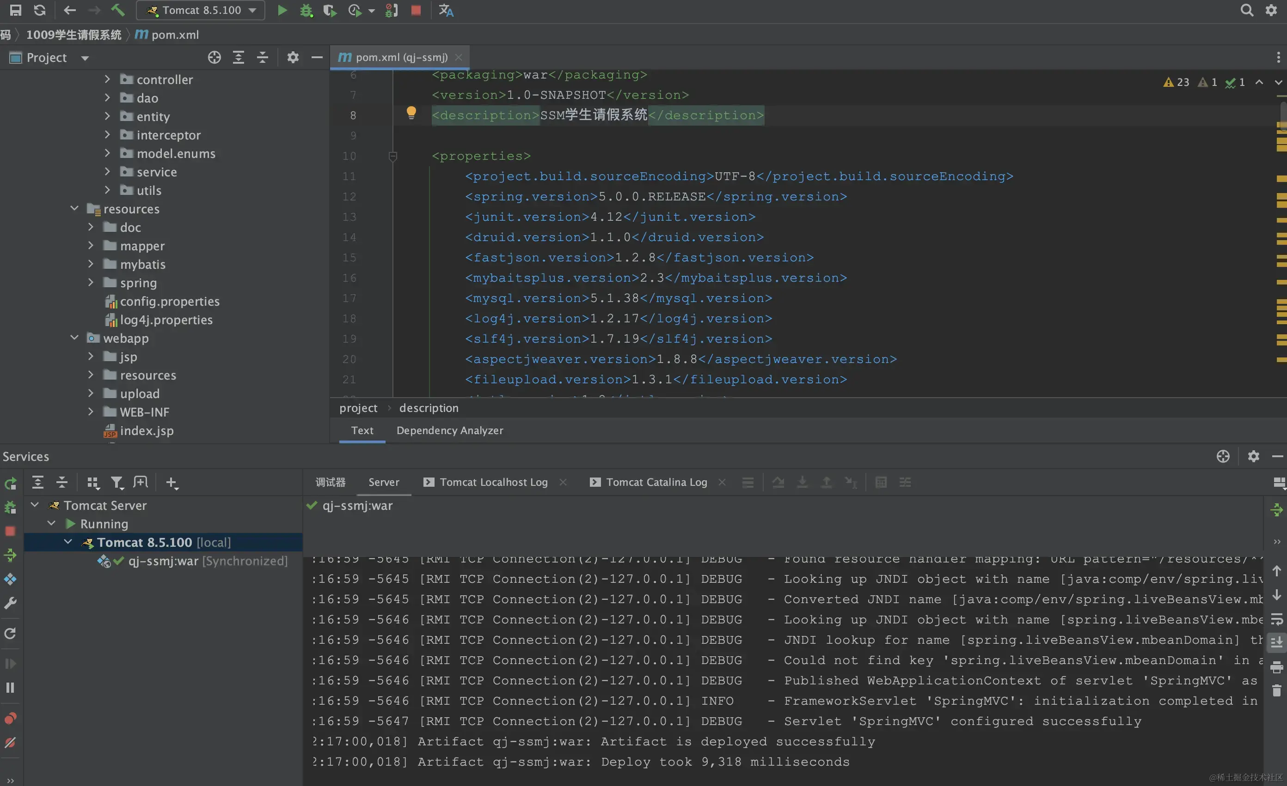
Task: Open IDE settings gear at top right
Action: [x=1271, y=10]
